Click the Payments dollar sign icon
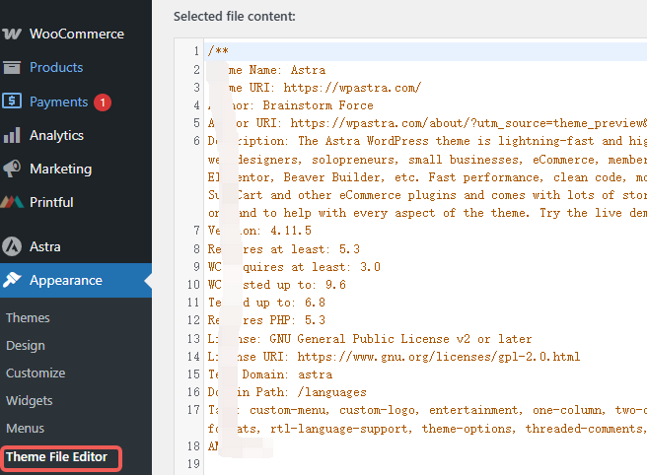This screenshot has height=475, width=647. (12, 102)
